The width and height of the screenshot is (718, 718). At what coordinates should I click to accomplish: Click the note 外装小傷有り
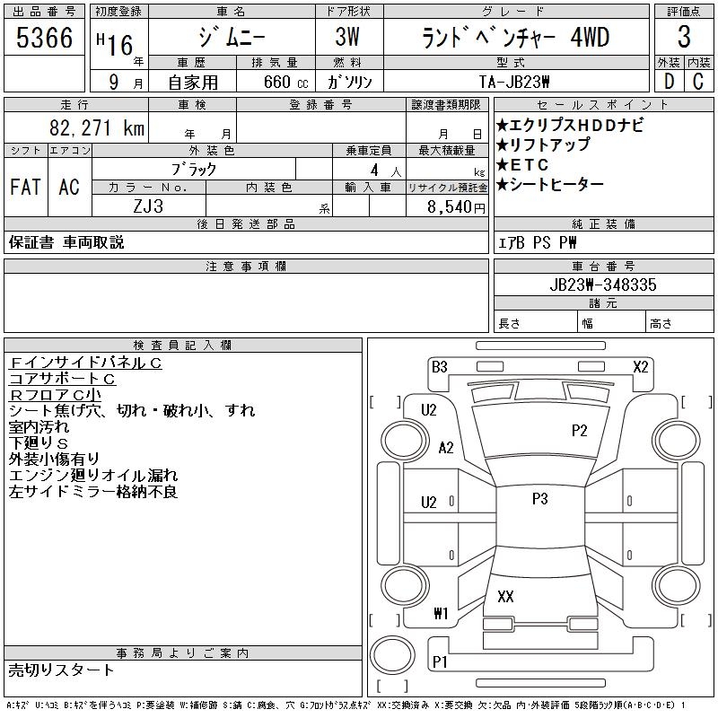coord(54,459)
